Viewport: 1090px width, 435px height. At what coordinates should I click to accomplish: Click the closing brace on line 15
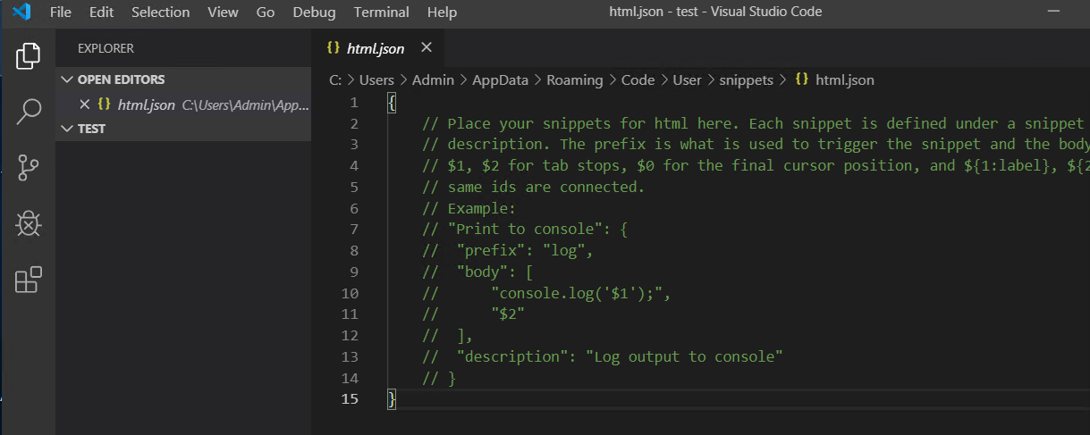(392, 399)
